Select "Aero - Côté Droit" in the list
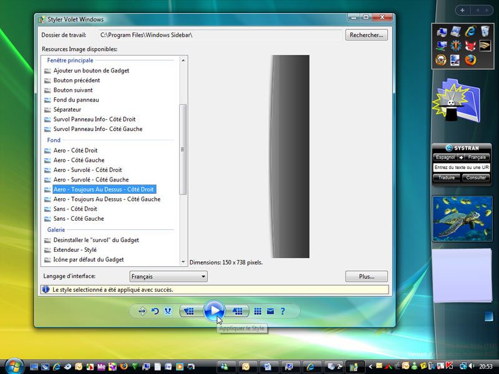 coord(75,150)
